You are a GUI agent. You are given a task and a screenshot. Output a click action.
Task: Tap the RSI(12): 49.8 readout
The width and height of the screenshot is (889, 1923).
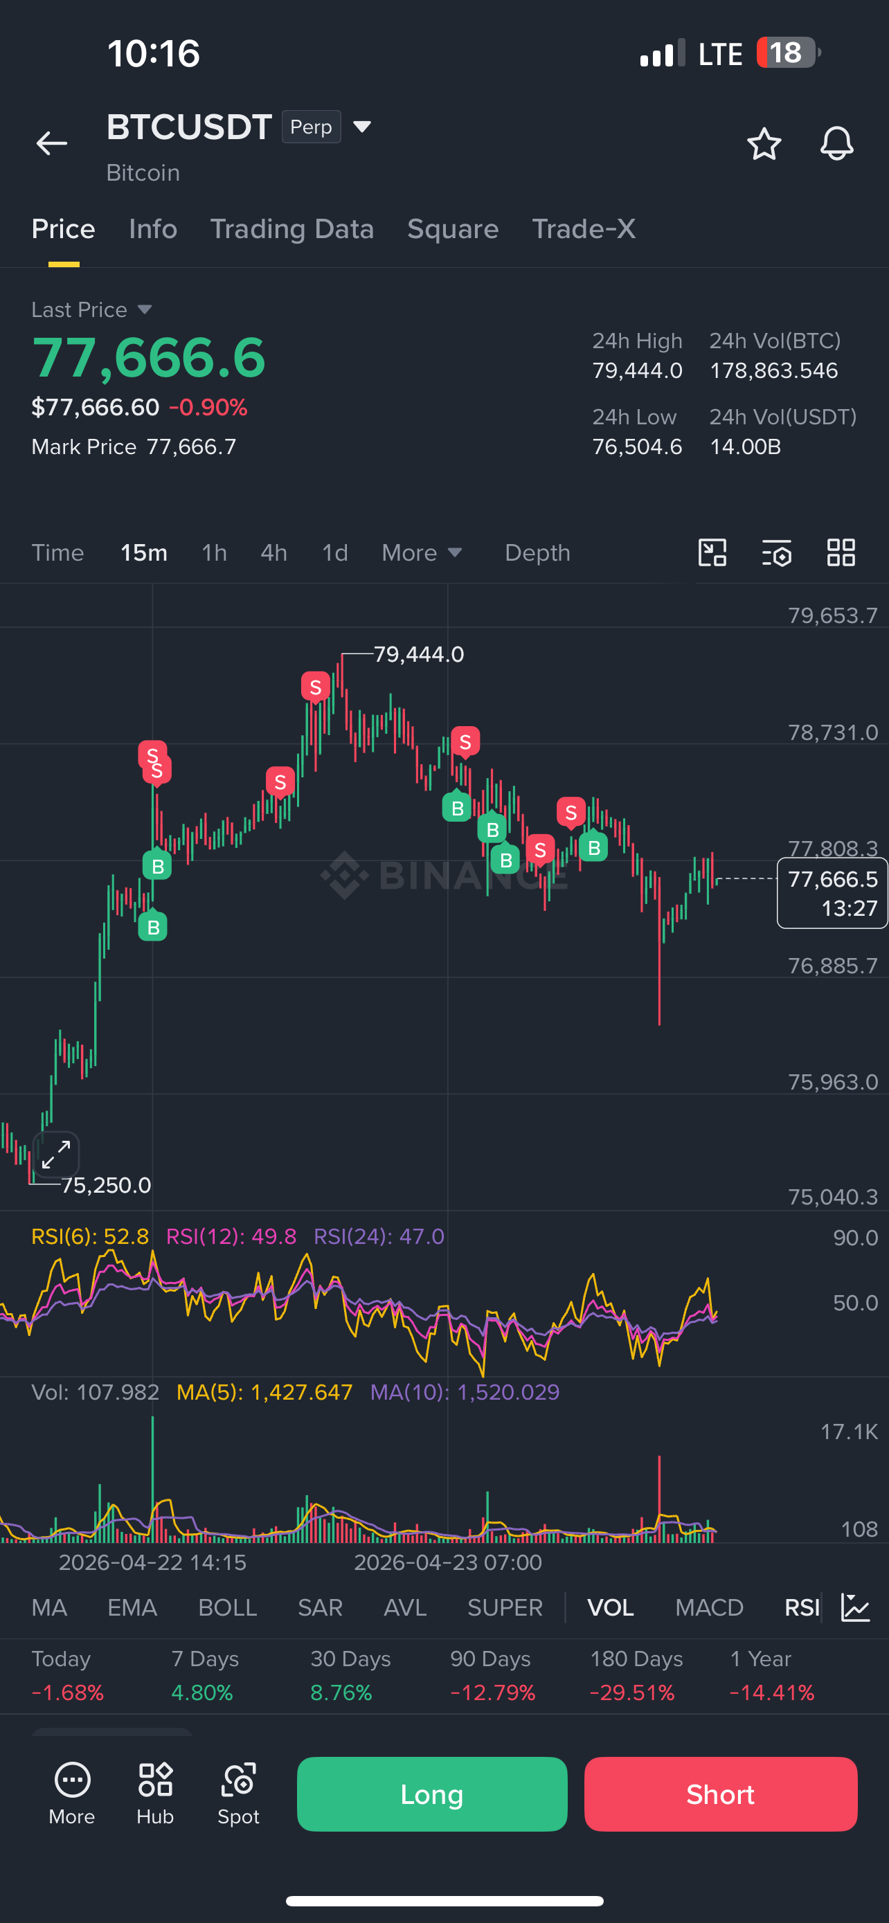(x=231, y=1237)
